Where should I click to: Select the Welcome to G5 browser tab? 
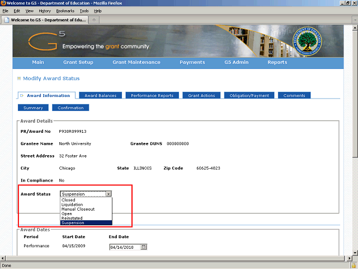click(x=45, y=20)
